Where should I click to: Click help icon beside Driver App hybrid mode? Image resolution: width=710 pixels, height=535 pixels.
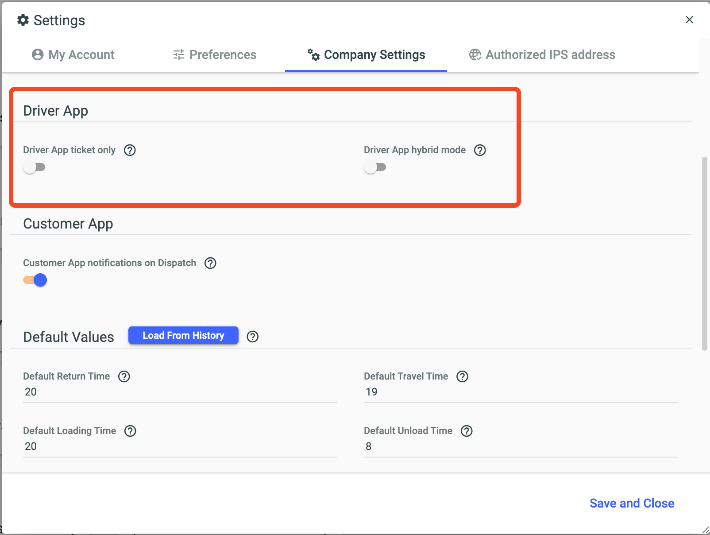[x=480, y=150]
